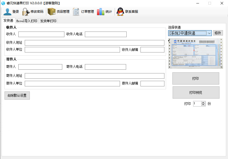
Task: Click 去除默认设置 button
Action: [17, 95]
